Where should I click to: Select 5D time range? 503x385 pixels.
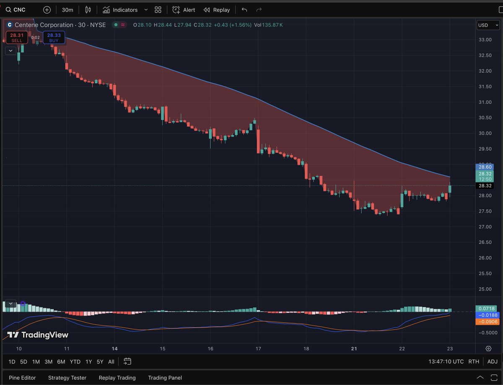point(23,362)
